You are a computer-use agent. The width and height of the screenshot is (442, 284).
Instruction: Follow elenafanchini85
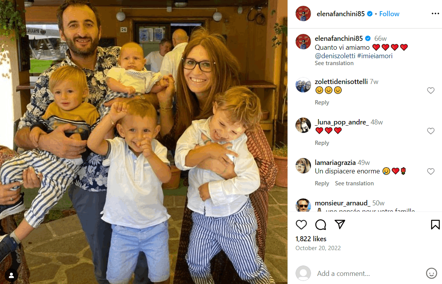tap(389, 14)
